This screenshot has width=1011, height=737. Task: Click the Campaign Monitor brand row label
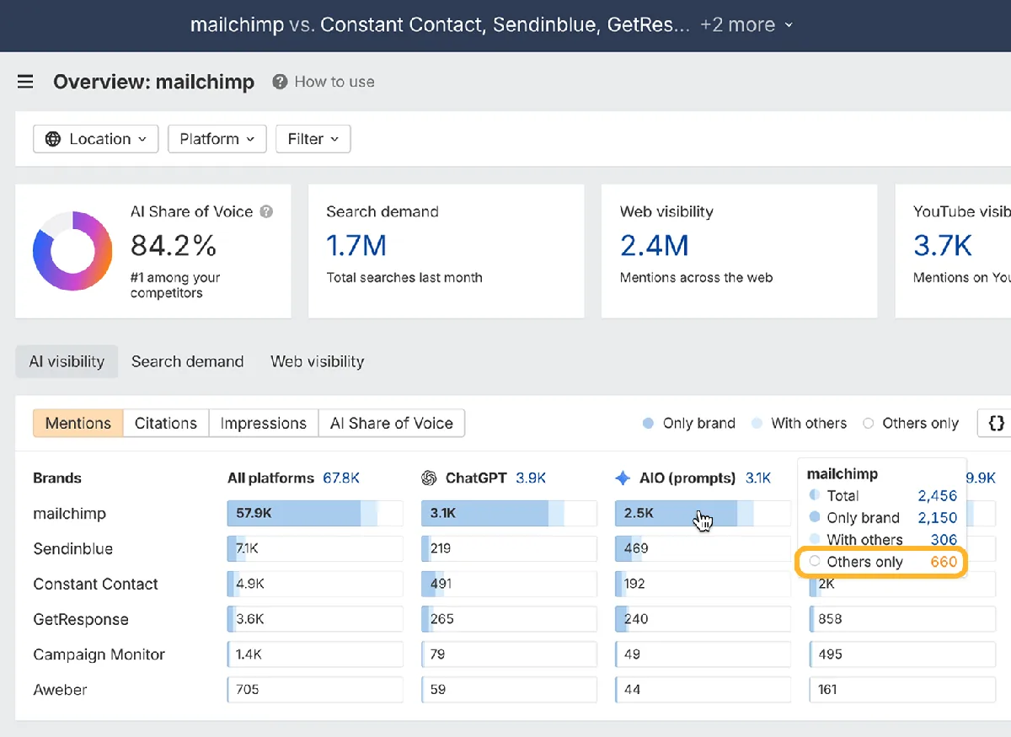pos(99,654)
